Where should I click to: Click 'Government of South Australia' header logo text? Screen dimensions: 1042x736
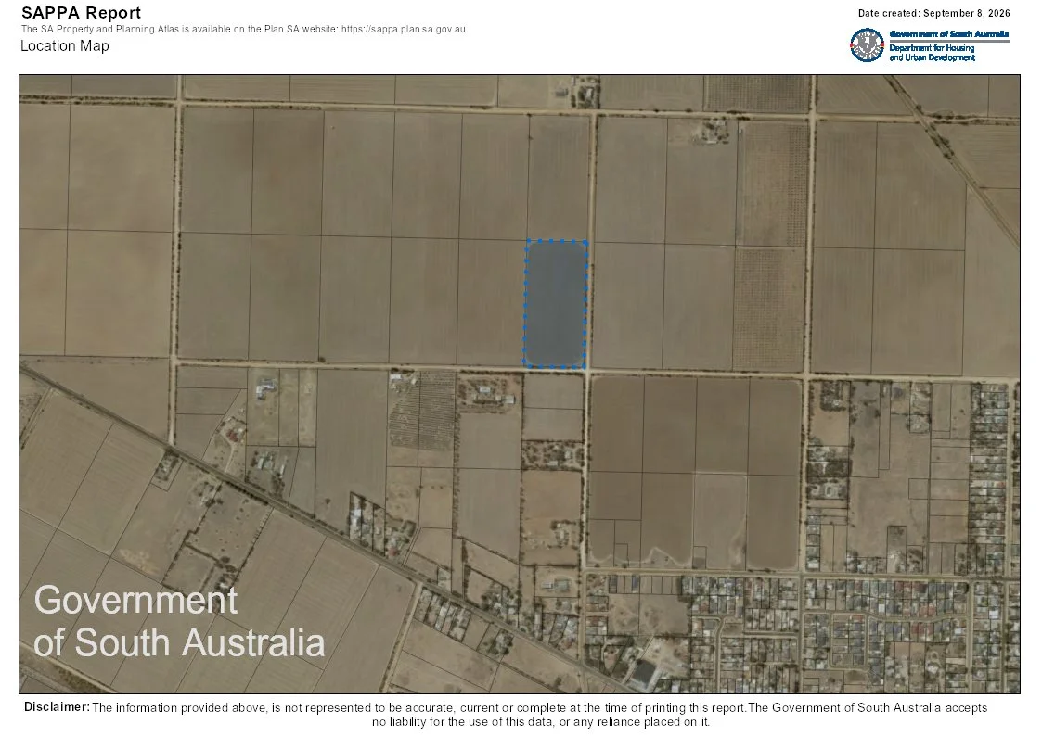point(949,34)
